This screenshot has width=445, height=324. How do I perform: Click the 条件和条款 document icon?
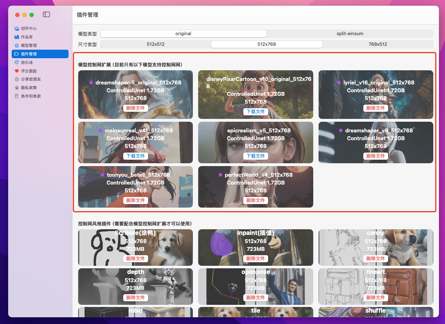(17, 96)
